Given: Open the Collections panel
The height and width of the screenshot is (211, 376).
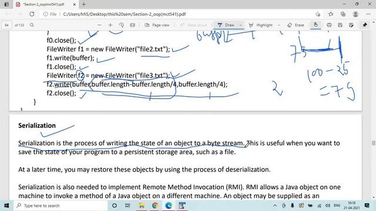Looking at the screenshot, I should click(x=343, y=14).
